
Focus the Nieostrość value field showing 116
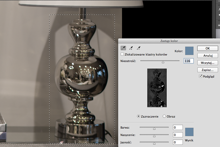pyautogui.click(x=189, y=61)
